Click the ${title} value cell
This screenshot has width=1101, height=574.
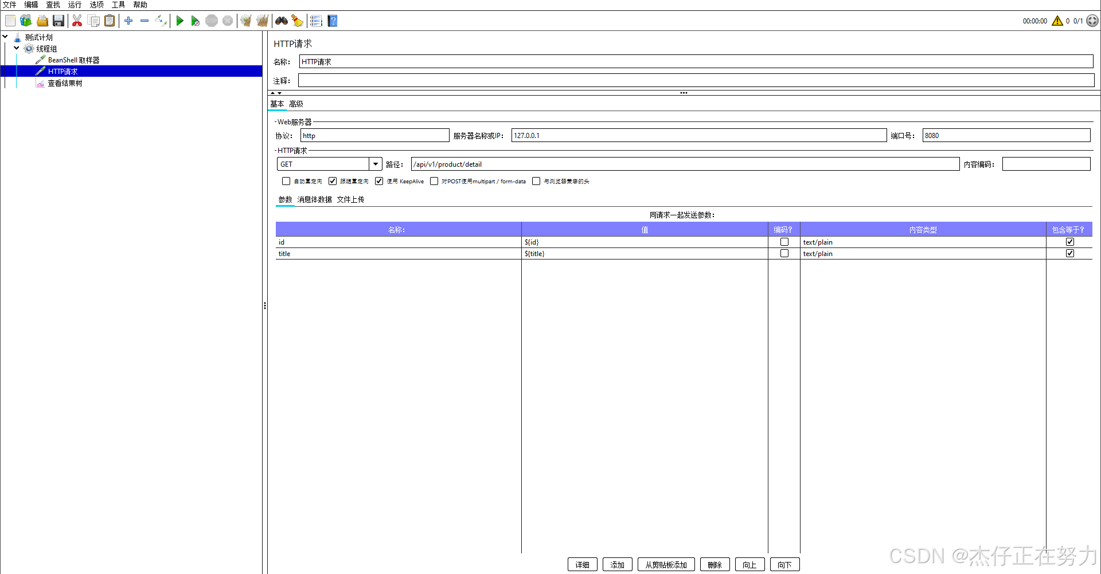click(645, 253)
